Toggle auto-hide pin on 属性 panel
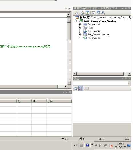 point(126,78)
